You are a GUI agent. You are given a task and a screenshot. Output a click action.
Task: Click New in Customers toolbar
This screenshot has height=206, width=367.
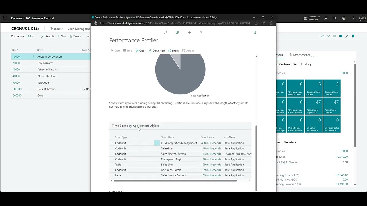pyautogui.click(x=61, y=36)
